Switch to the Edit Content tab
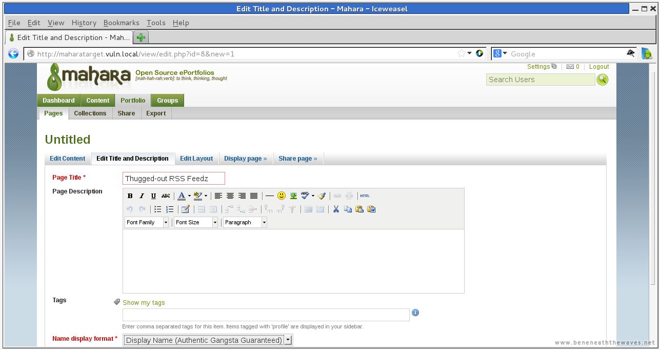The height and width of the screenshot is (350, 660). (68, 159)
